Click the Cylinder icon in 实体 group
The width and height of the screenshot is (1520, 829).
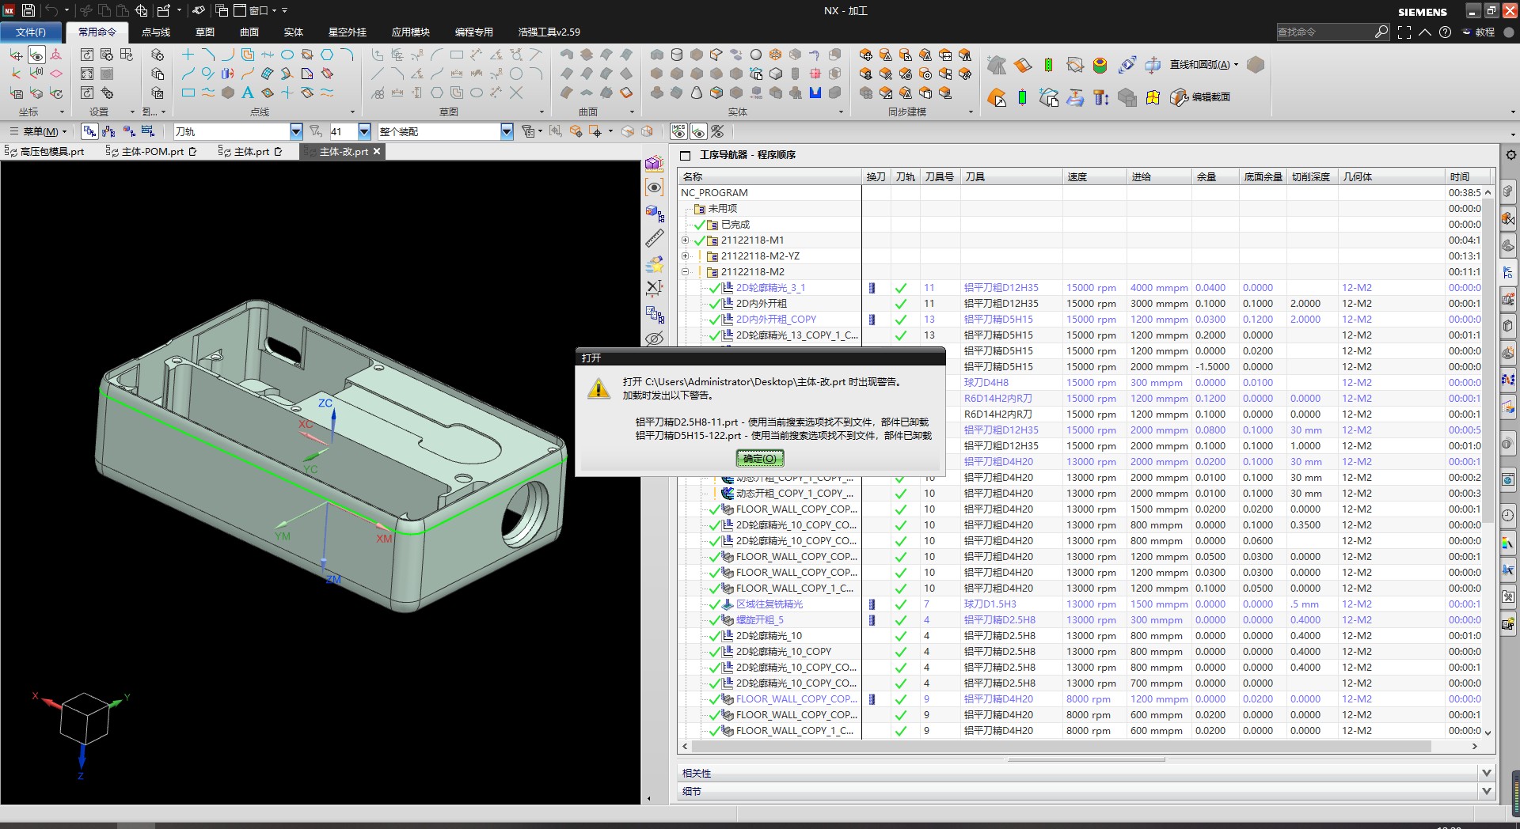tap(677, 55)
